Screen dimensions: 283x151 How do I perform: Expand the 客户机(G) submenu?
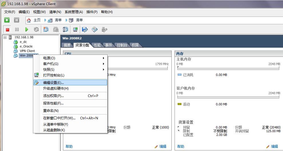click(x=103, y=64)
